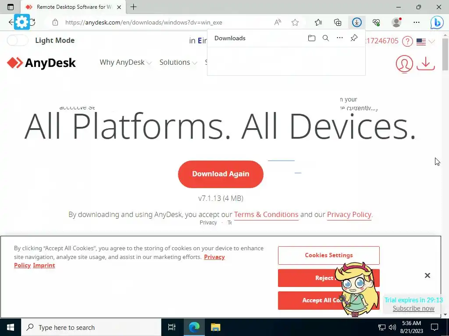The width and height of the screenshot is (449, 336).
Task: Click the AnyDesk help question icon
Action: pos(407,42)
